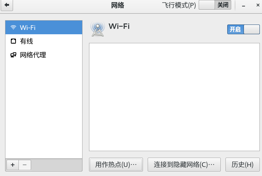262x176 pixels.
Task: Click 连接到隐藏网络(C) button
Action: click(x=184, y=164)
